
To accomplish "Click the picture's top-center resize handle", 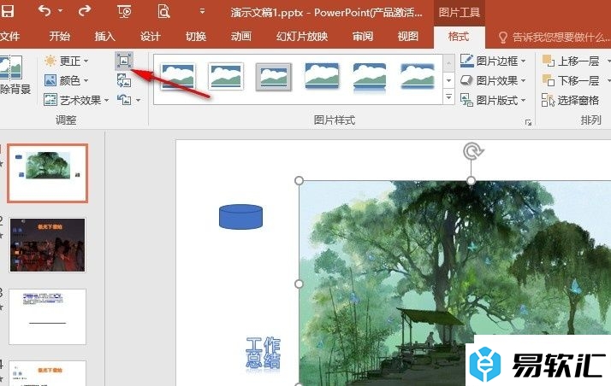I will (471, 180).
